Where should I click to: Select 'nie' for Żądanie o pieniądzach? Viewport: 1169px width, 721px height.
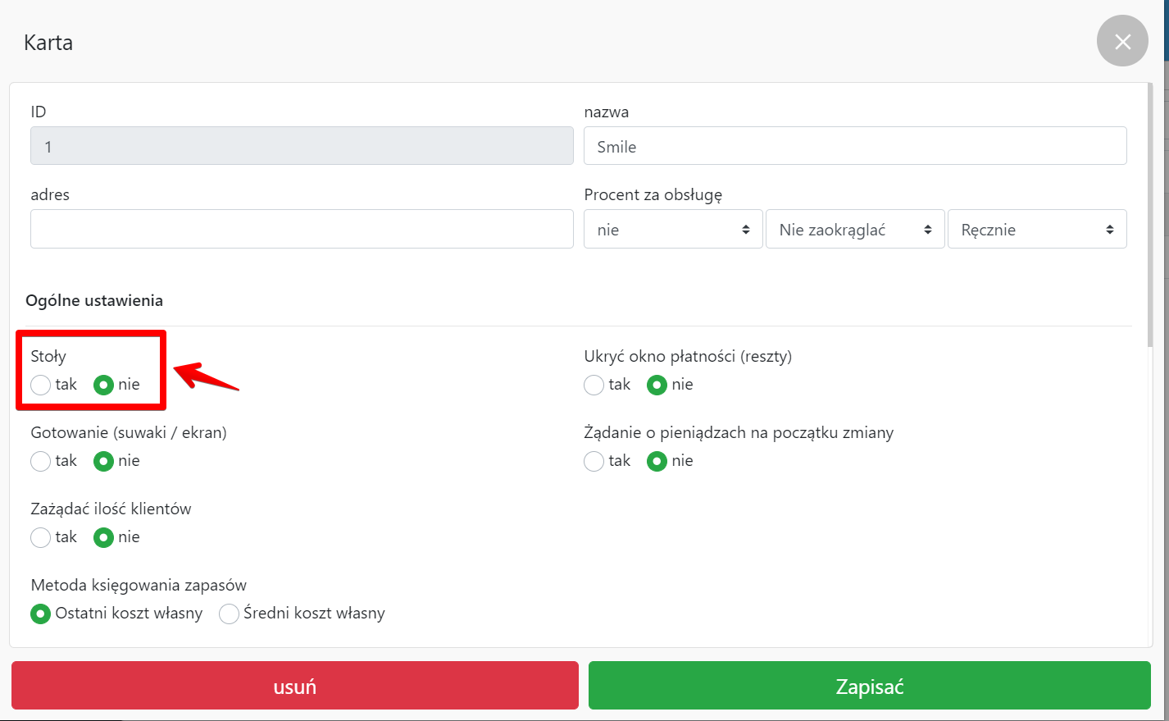click(x=657, y=461)
